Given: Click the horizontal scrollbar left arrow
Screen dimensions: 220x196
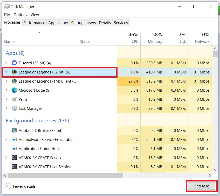Looking at the screenshot, I should coord(5,175).
